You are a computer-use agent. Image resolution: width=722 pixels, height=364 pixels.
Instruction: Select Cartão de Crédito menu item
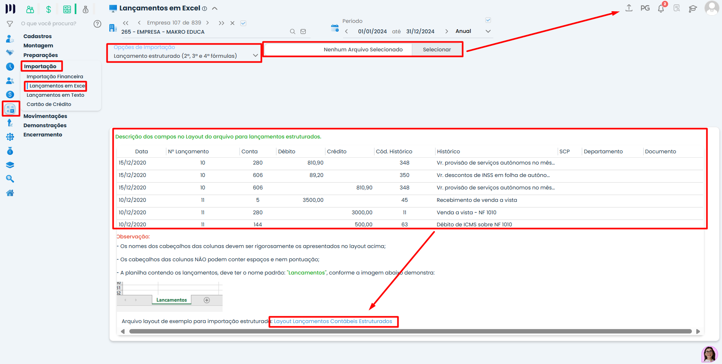click(x=49, y=104)
